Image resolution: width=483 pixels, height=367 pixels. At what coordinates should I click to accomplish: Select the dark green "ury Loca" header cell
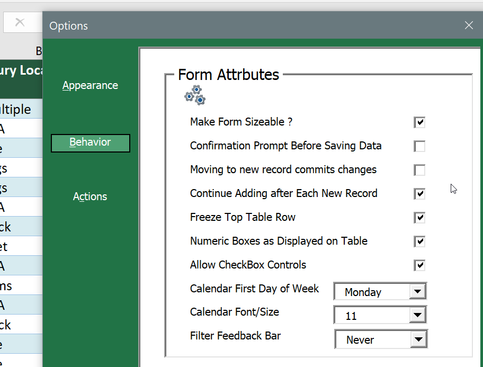click(21, 70)
